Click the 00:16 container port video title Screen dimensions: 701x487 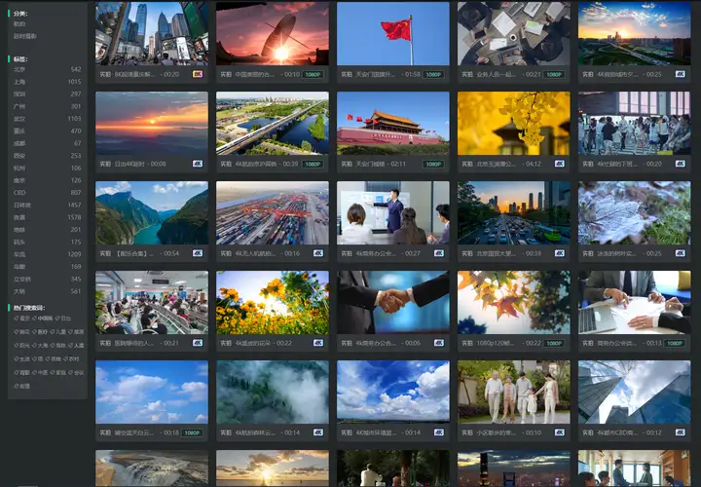tap(256, 253)
